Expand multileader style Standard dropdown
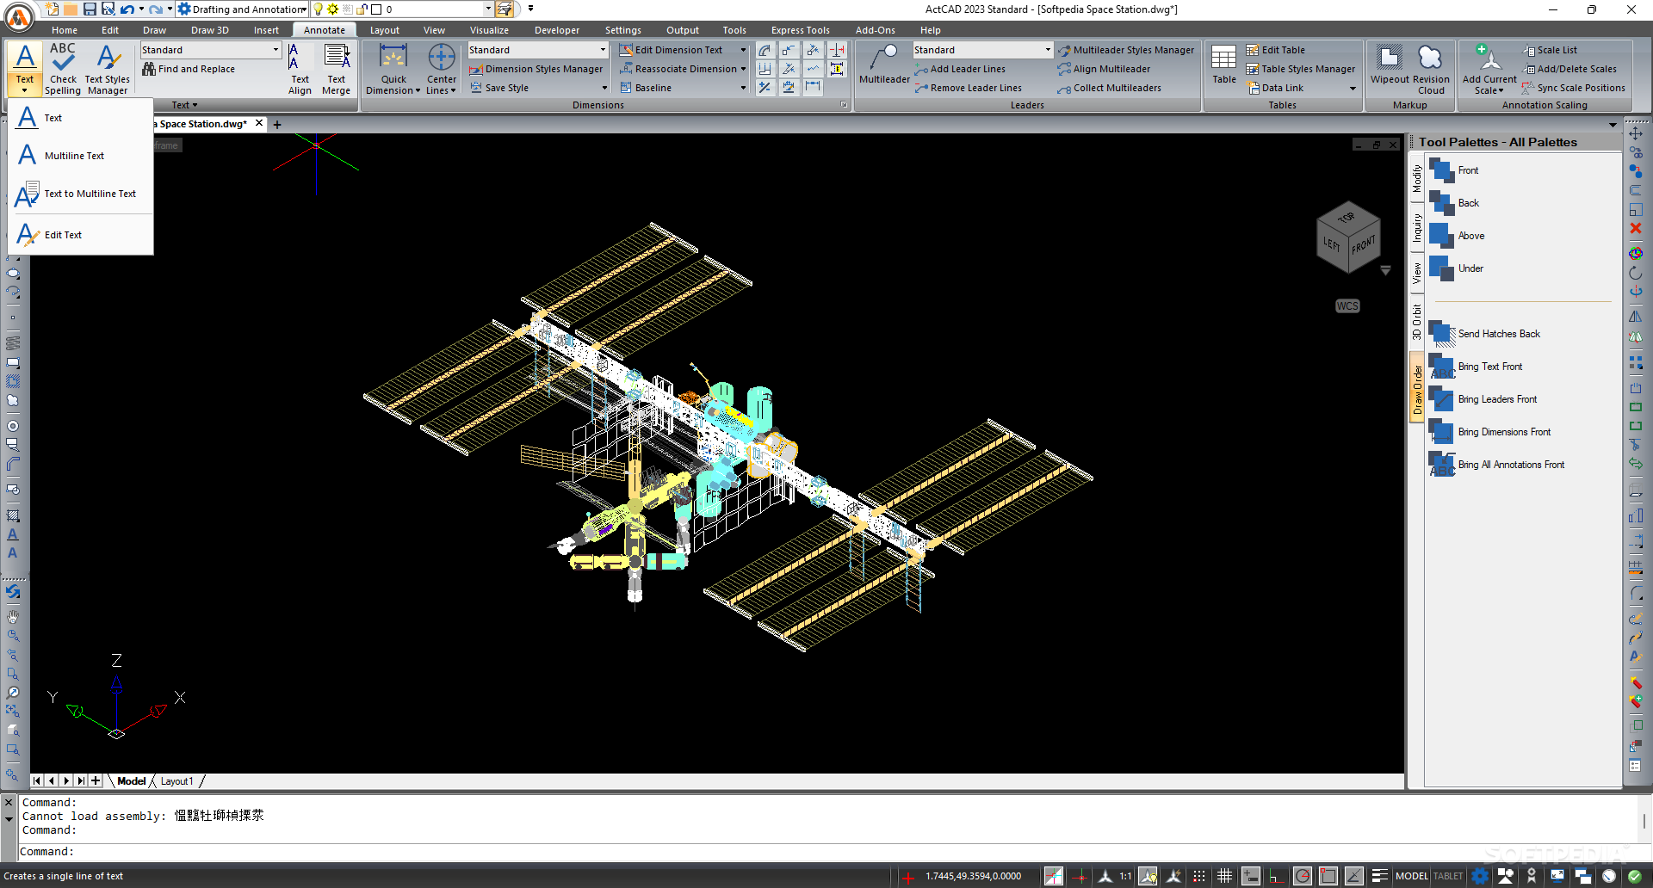This screenshot has height=888, width=1653. point(1048,50)
